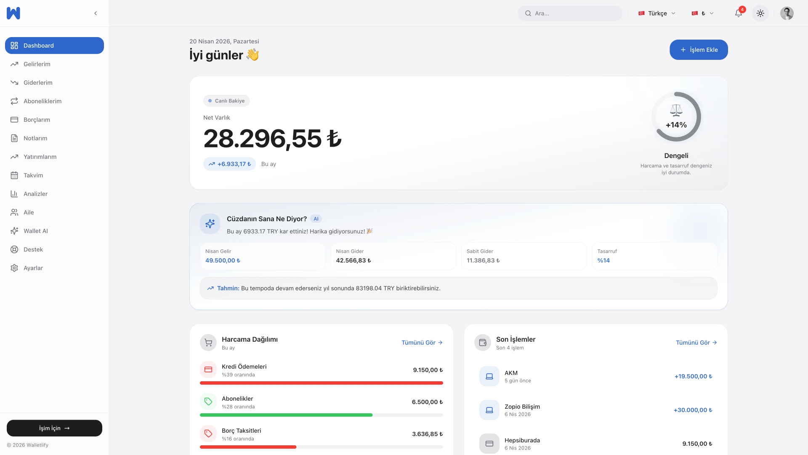
Task: Click Tümünü Gör link in Son İşlemler
Action: click(696, 343)
